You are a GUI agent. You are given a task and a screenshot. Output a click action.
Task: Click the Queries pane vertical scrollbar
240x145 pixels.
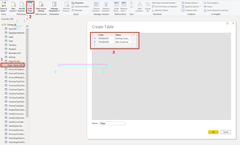coord(27,73)
